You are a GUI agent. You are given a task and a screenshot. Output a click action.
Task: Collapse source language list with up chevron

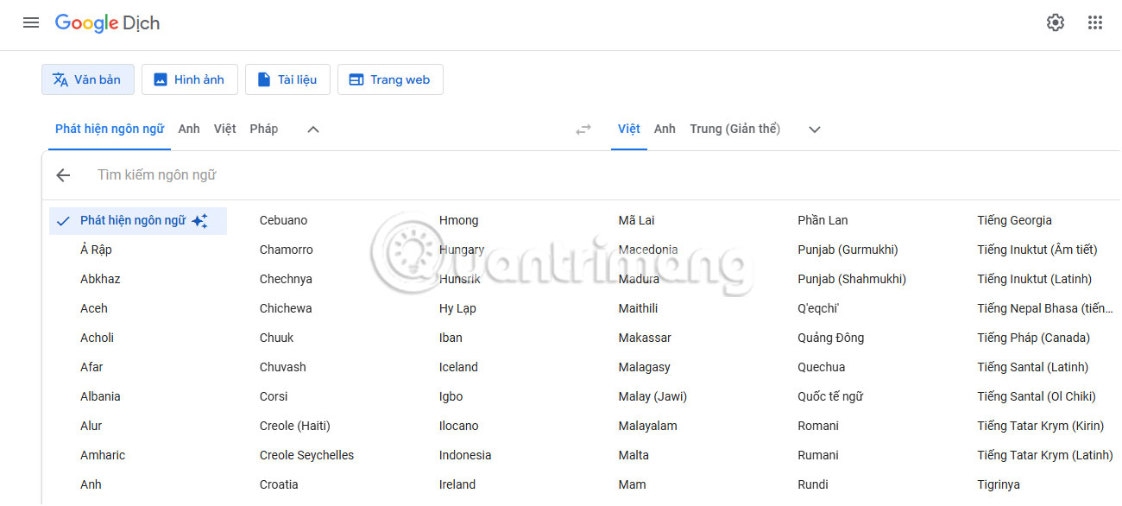(312, 129)
